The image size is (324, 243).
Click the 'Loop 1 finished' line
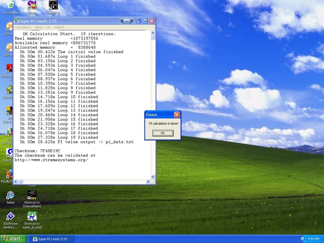58,56
